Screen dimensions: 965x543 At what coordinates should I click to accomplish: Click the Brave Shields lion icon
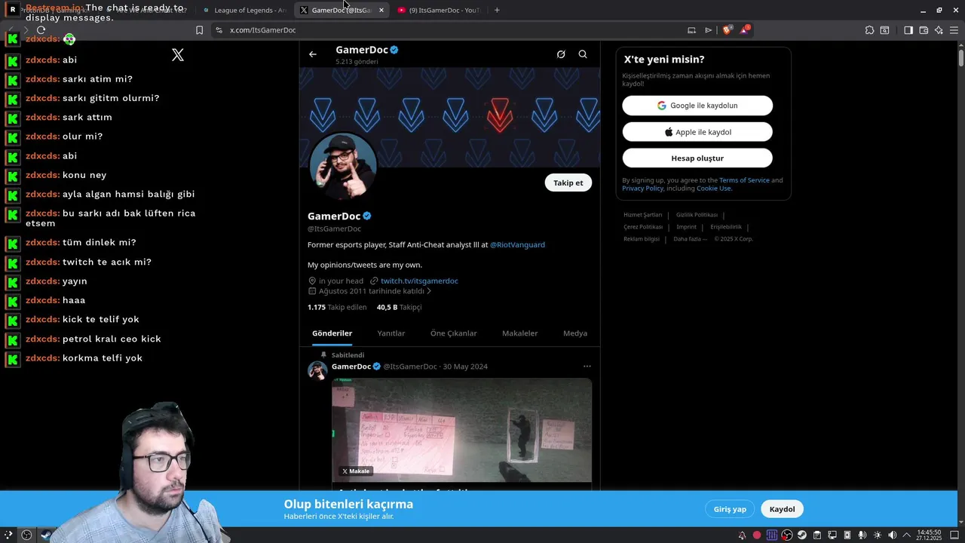tap(727, 30)
